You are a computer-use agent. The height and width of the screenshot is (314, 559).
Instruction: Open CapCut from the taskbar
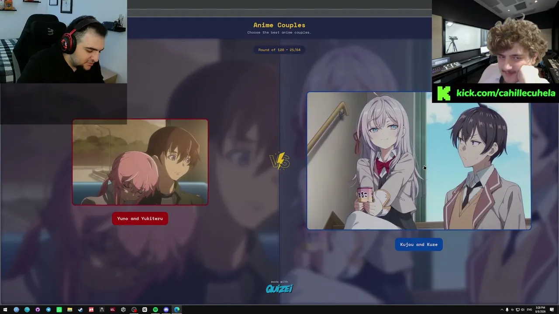[145, 310]
